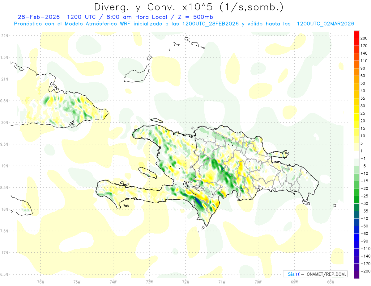
Task: Click the 'Z = 500mb' level label
Action: (x=195, y=17)
